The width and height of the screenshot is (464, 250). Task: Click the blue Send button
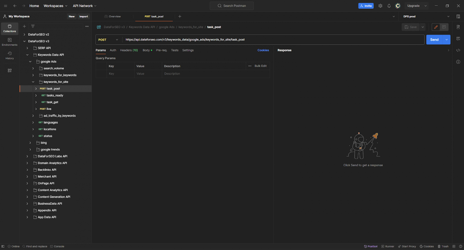(434, 40)
